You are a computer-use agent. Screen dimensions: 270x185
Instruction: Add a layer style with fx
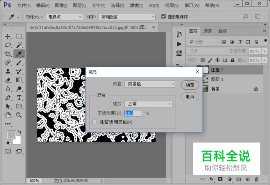211,179
